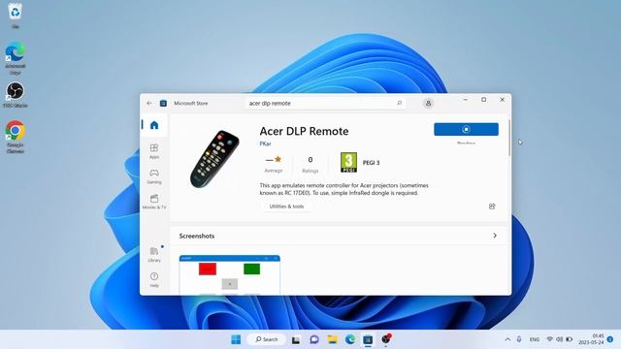This screenshot has height=349, width=621.
Task: Show hidden tray icons chevron
Action: point(507,339)
